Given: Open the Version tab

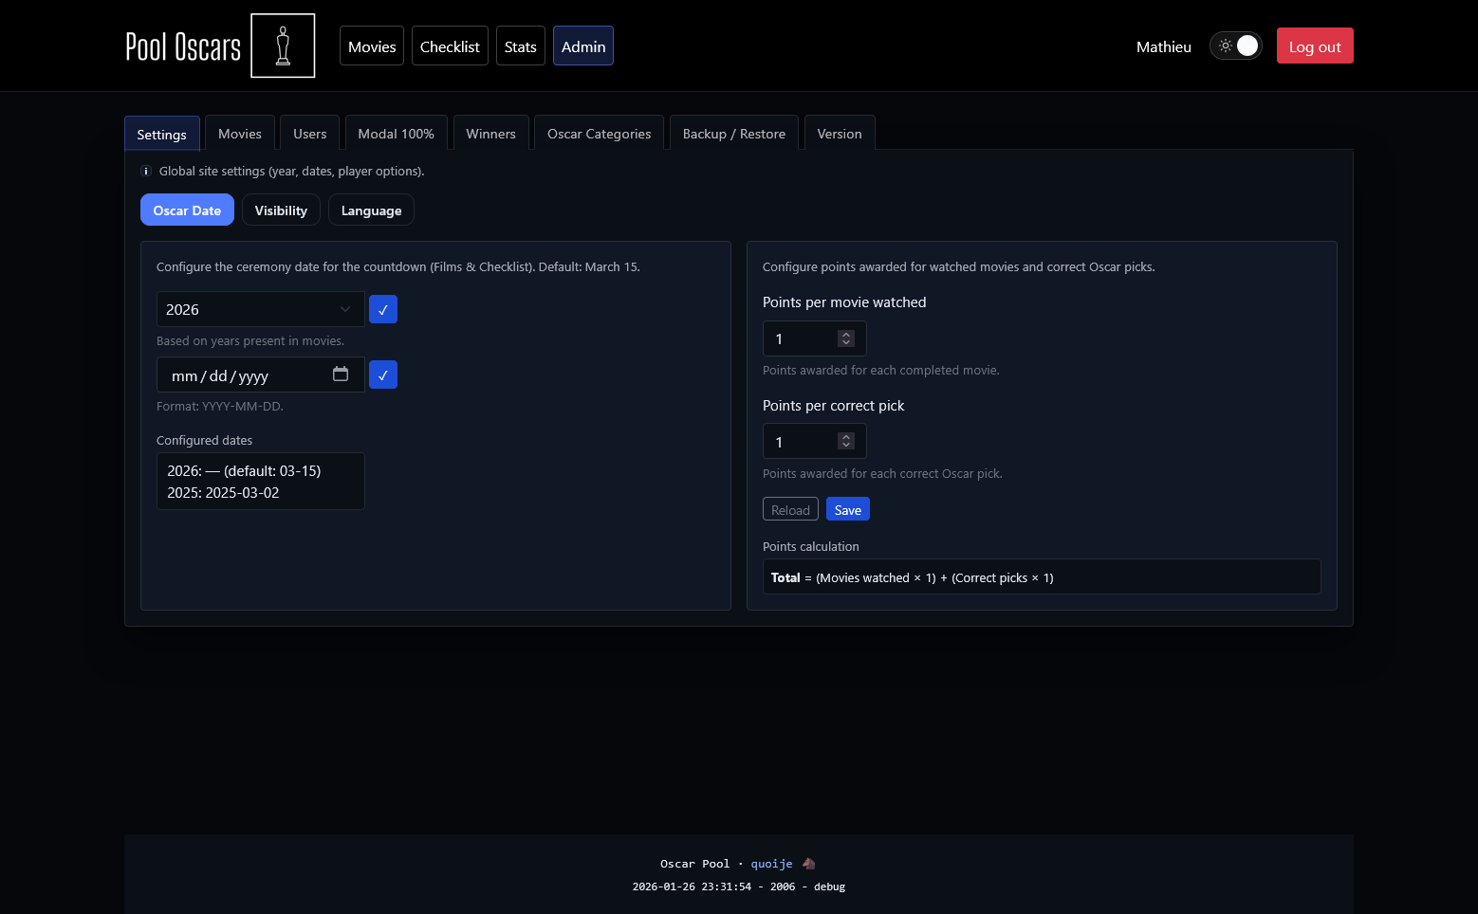Looking at the screenshot, I should (x=840, y=134).
